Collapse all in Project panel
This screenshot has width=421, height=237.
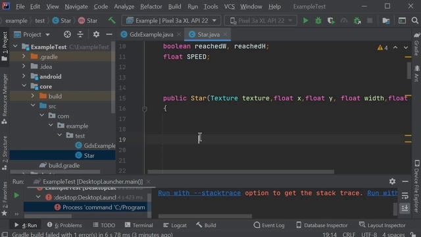click(x=80, y=34)
